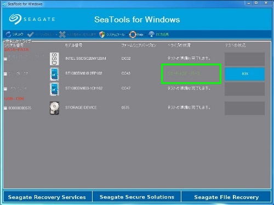The width and height of the screenshot is (274, 205).
Task: Click the SeaTools for Windows header title
Action: (x=137, y=20)
